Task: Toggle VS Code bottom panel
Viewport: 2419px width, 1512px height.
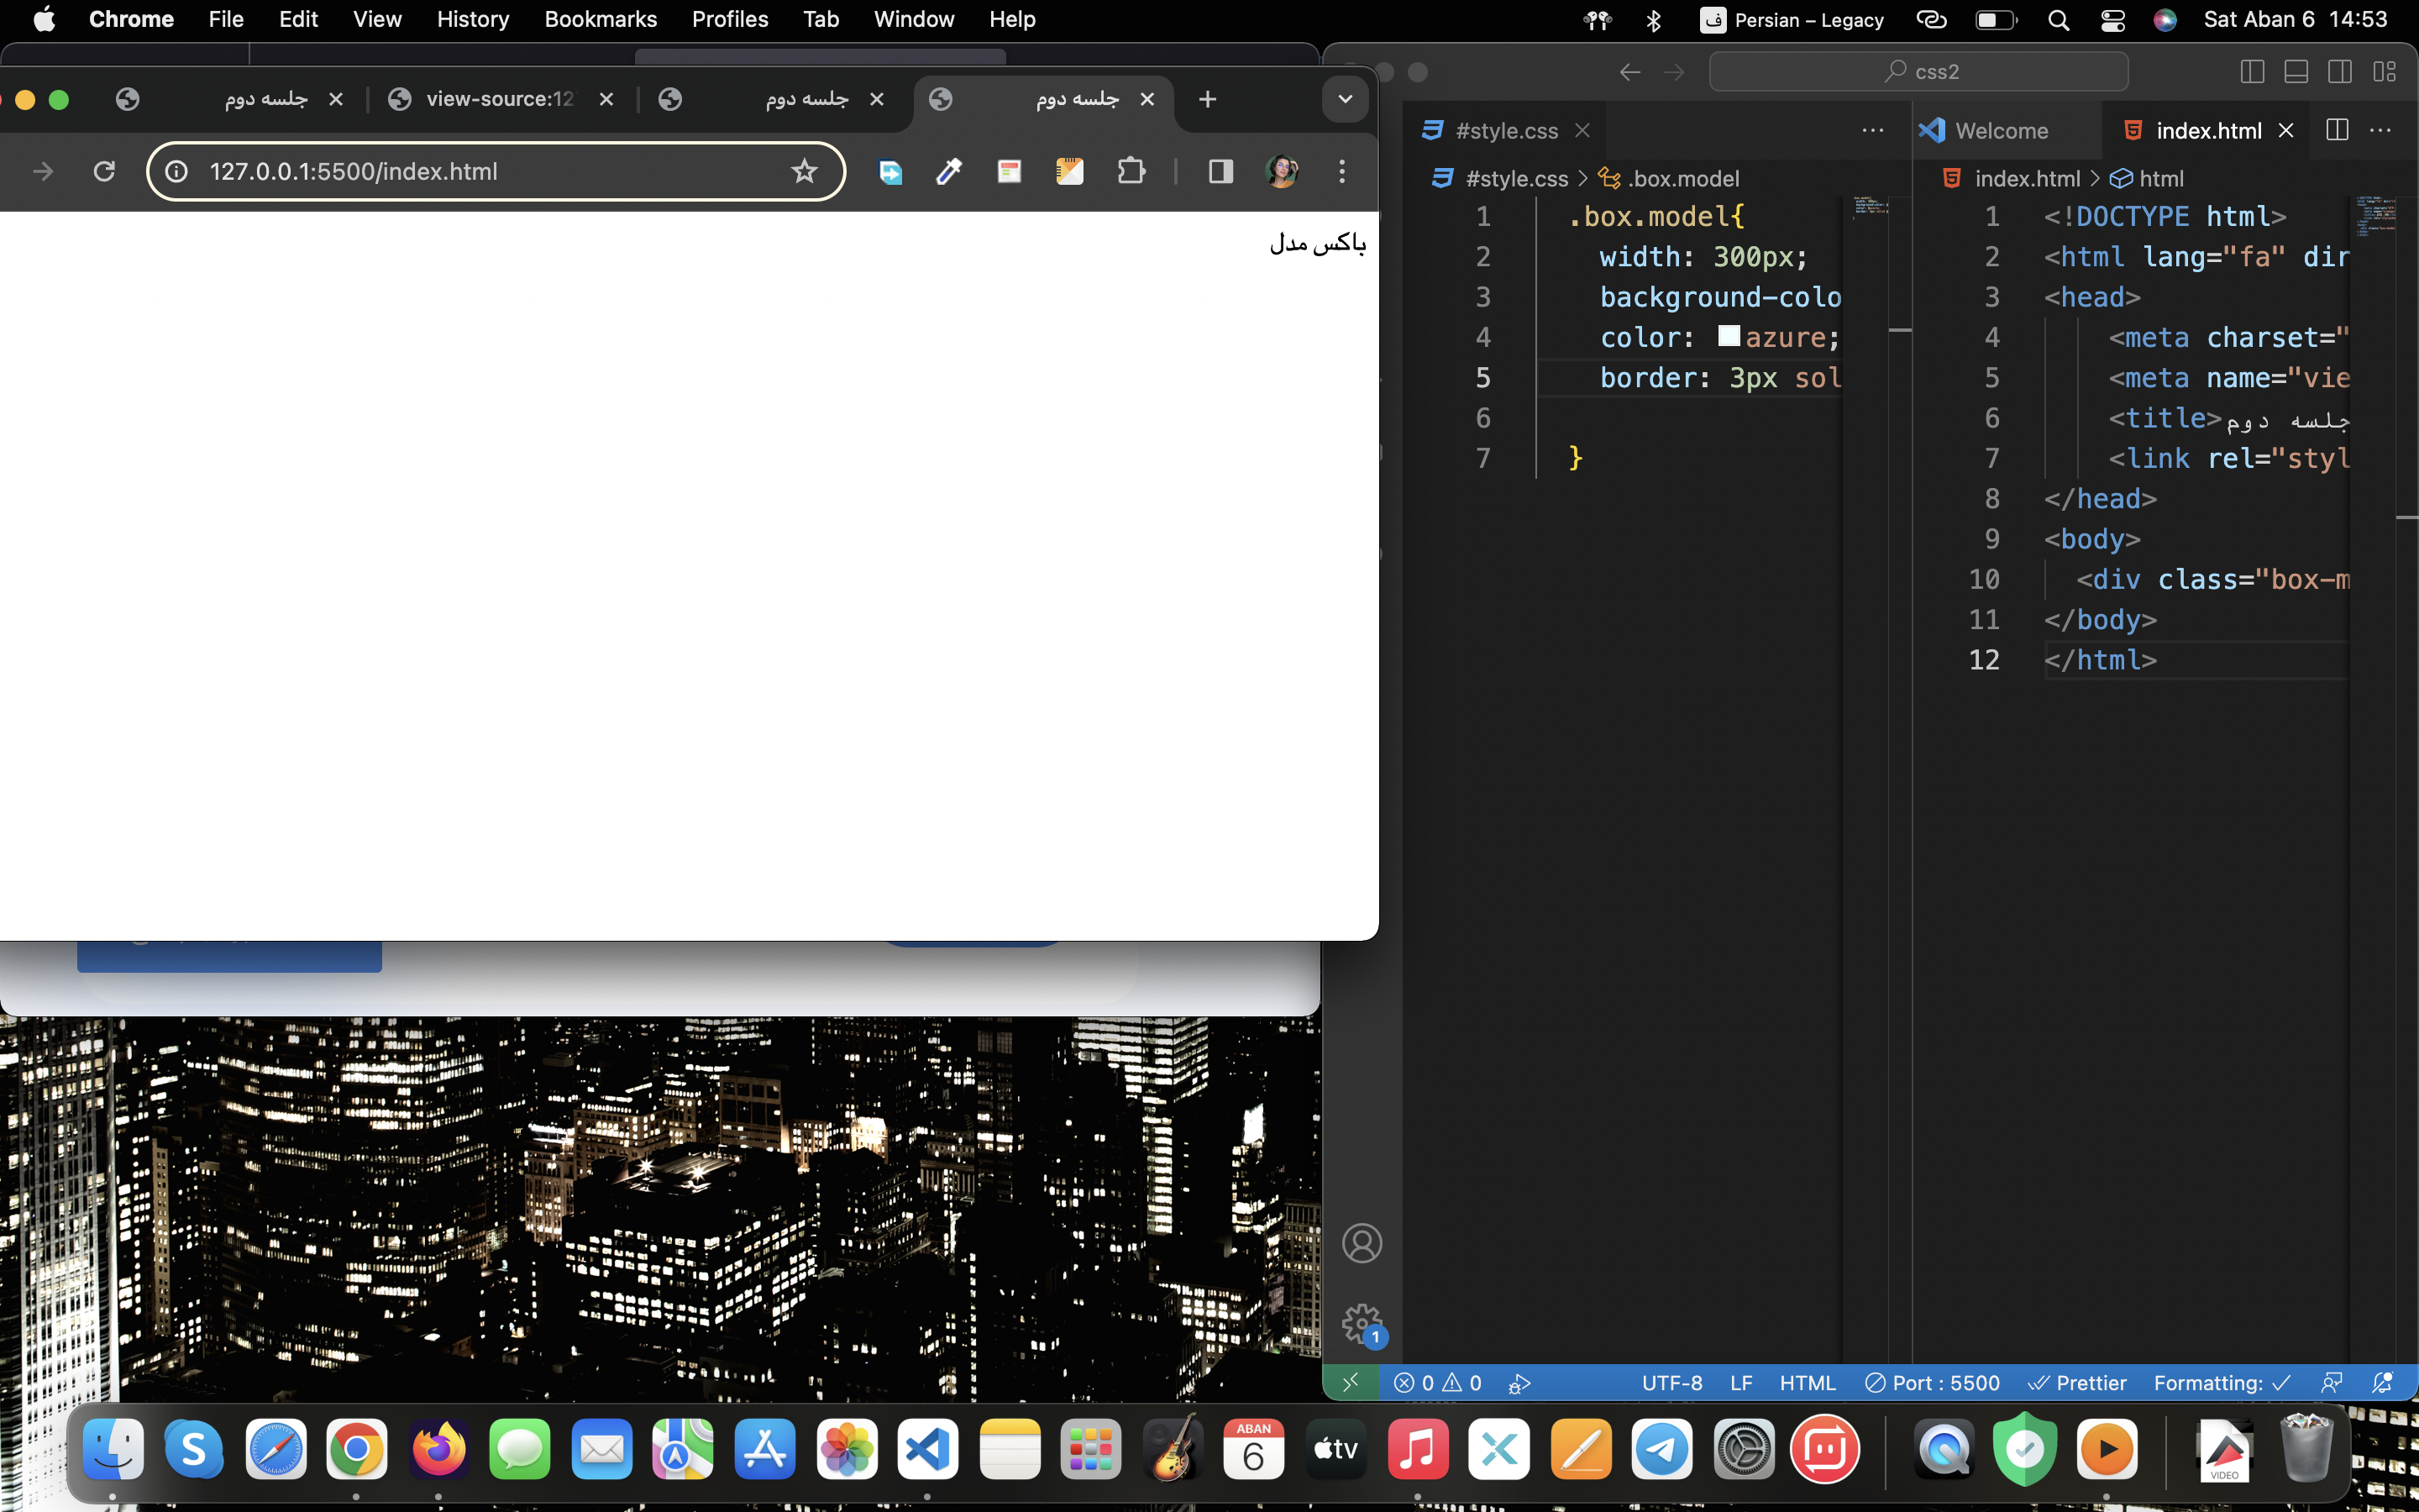Action: click(x=2296, y=72)
